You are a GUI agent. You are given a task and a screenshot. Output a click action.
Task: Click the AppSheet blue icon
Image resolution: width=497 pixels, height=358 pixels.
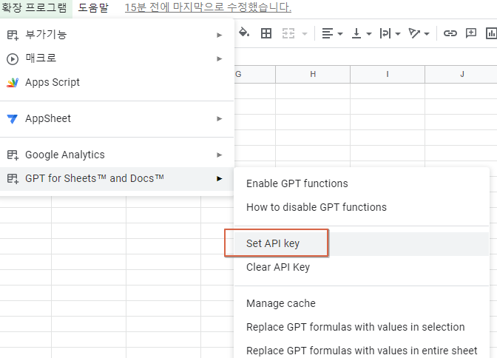pos(13,119)
